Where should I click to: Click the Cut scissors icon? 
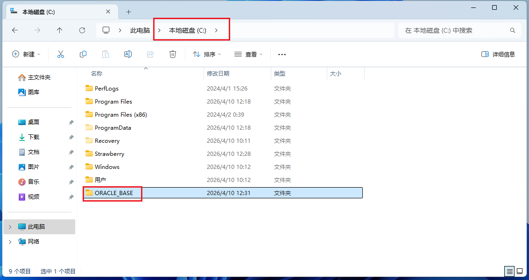click(61, 54)
